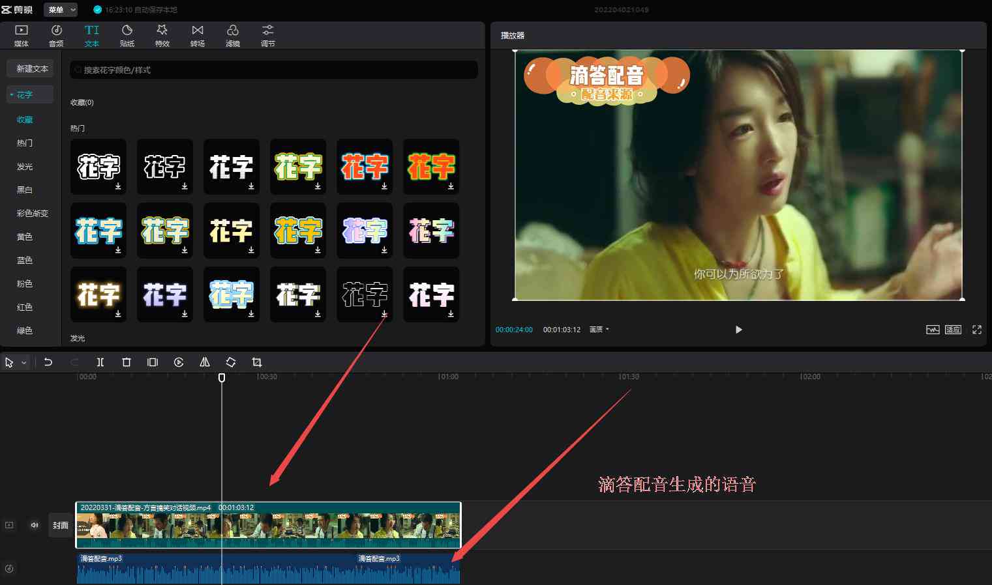Viewport: 992px width, 585px height.
Task: Select the 黑白 category
Action: (x=25, y=190)
